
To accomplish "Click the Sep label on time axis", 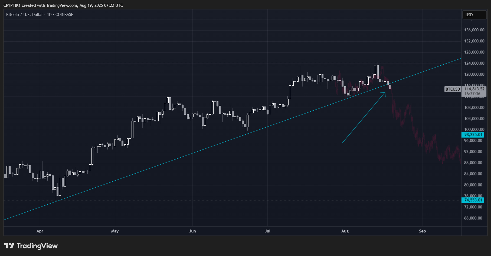I will point(422,231).
